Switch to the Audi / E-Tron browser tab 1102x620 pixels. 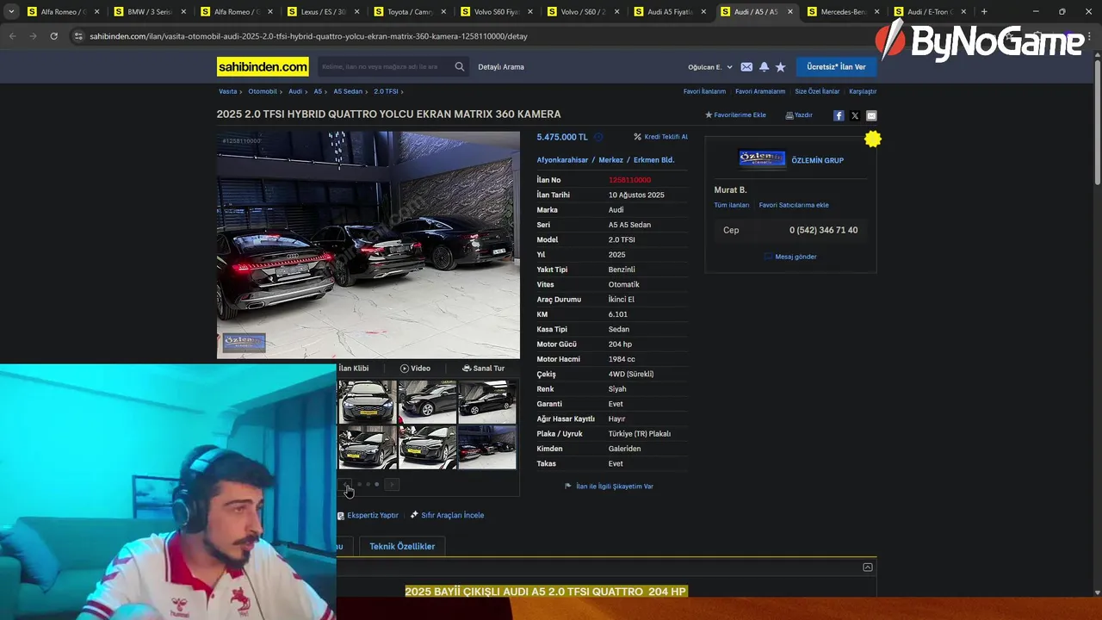(930, 12)
